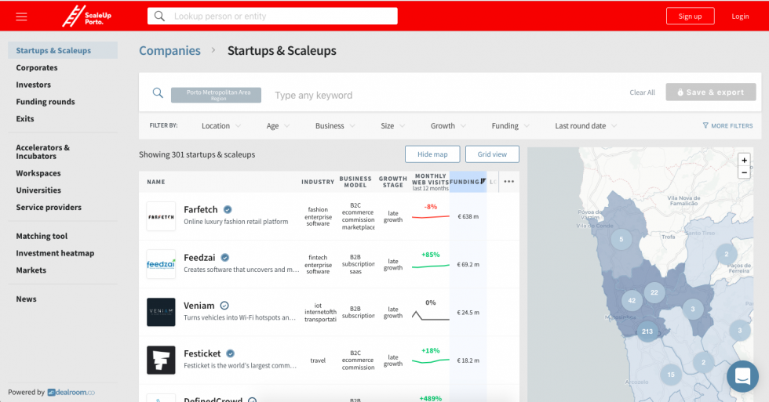The width and height of the screenshot is (769, 402).
Task: Open the Investment heatmap
Action: pyautogui.click(x=55, y=253)
